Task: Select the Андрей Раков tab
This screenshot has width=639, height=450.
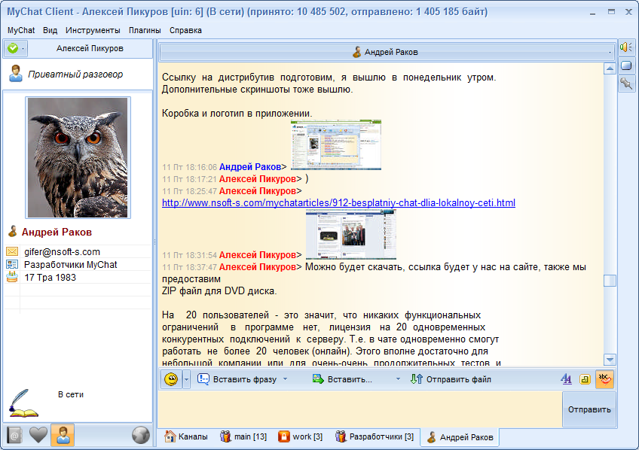Action: tap(460, 437)
